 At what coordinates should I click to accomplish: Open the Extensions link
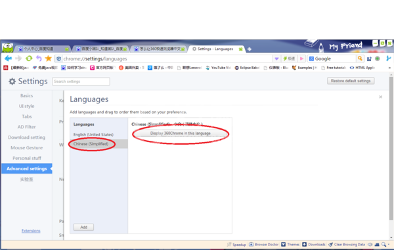(31, 231)
